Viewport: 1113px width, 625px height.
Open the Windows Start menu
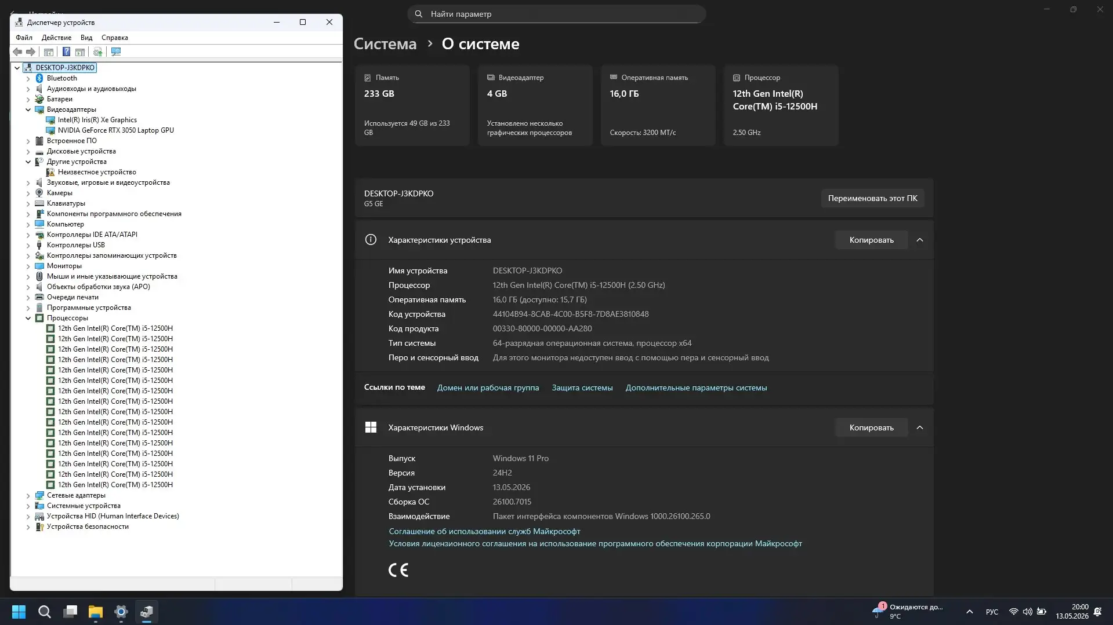point(19,612)
